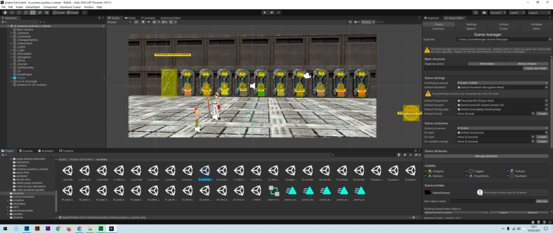
Task: Click the Create new folder button
Action: tap(535, 68)
